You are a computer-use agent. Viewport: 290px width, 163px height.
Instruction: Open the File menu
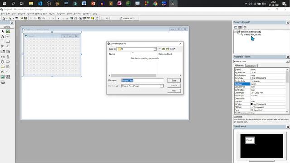point(3,14)
